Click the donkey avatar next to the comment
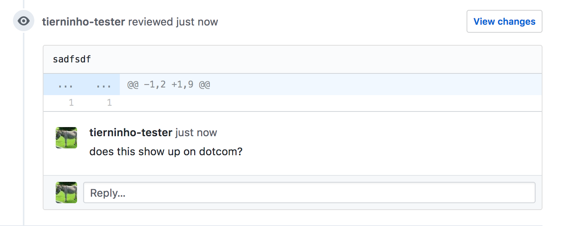Viewport: 573px width, 226px height. point(66,137)
